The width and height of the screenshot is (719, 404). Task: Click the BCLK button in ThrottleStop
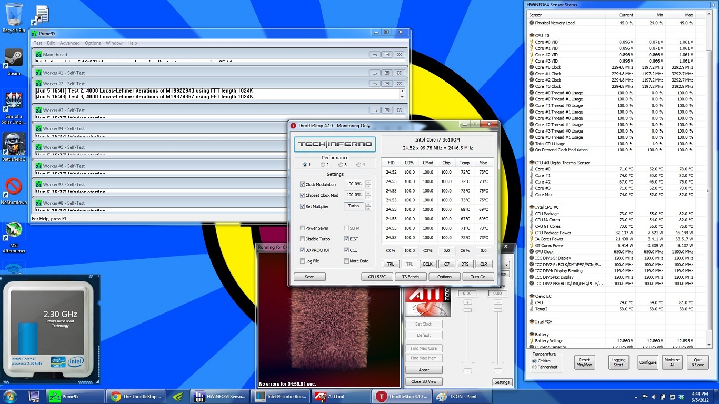pos(428,264)
